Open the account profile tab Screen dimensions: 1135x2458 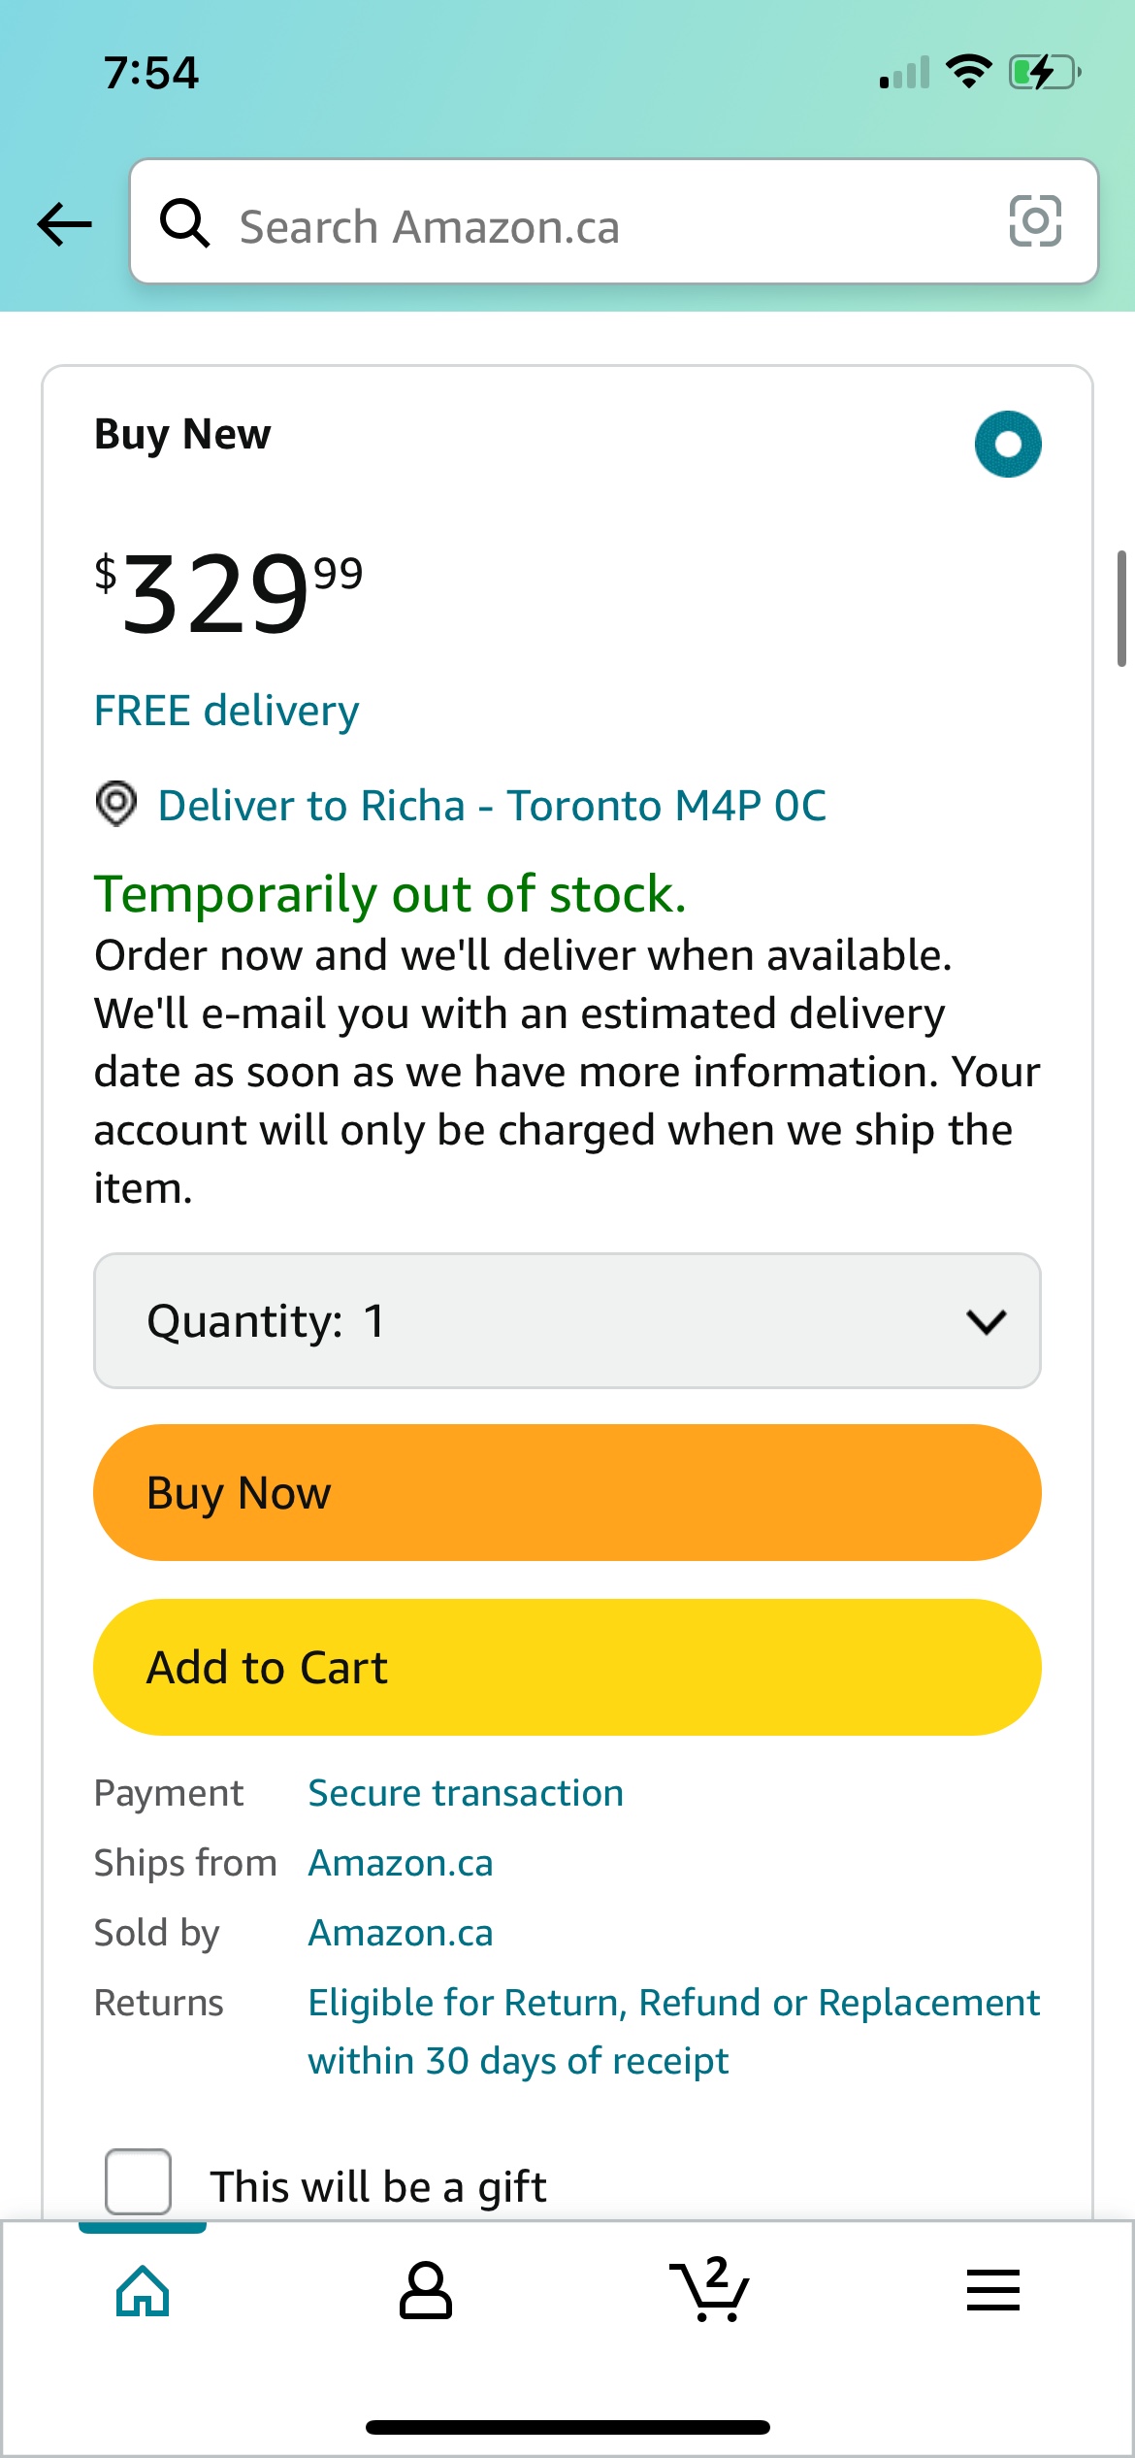(x=426, y=2291)
